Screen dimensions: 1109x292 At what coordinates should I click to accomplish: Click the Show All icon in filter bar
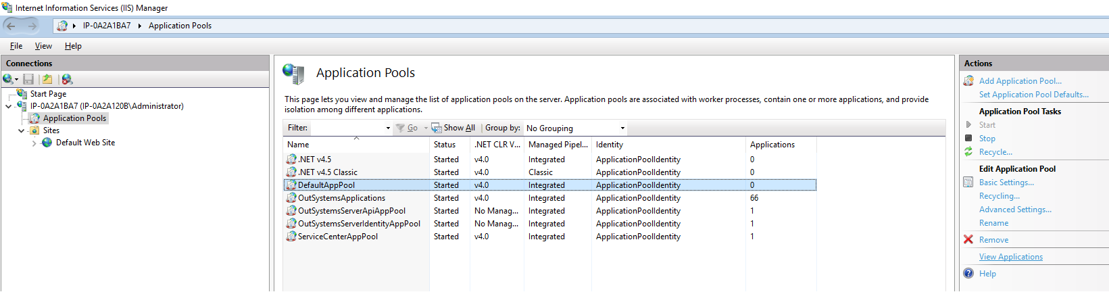[x=437, y=128]
